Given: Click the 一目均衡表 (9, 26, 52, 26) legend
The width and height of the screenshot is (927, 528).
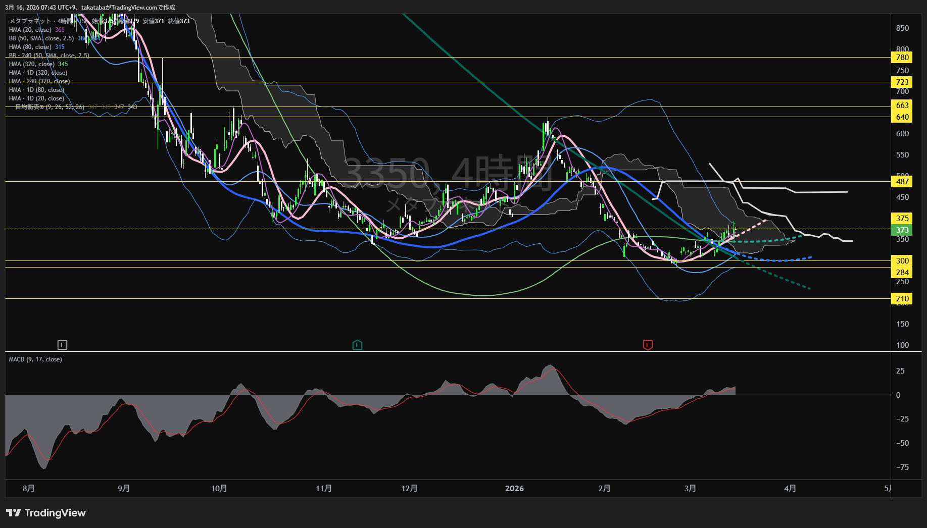Looking at the screenshot, I should coord(50,107).
